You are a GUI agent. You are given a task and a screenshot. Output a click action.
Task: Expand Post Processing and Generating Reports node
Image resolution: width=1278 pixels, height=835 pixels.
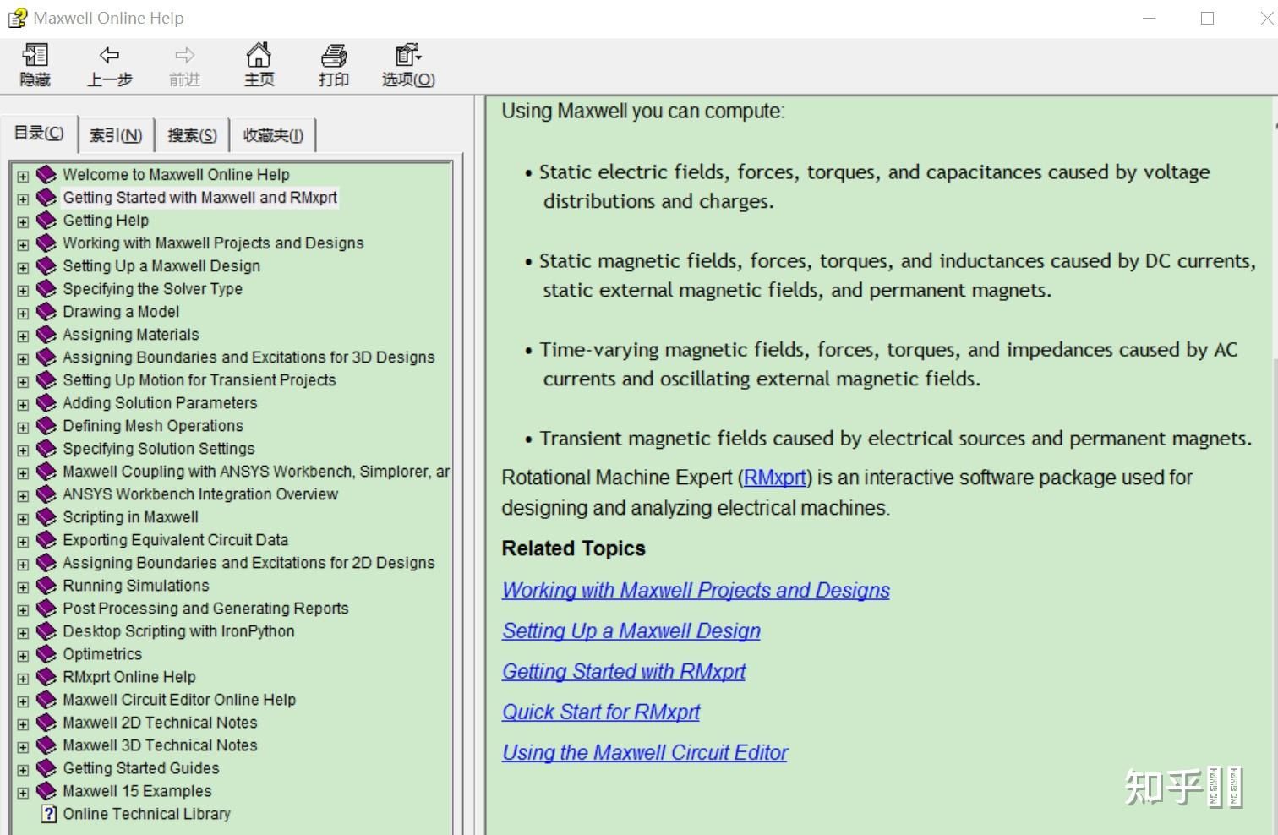pyautogui.click(x=23, y=610)
